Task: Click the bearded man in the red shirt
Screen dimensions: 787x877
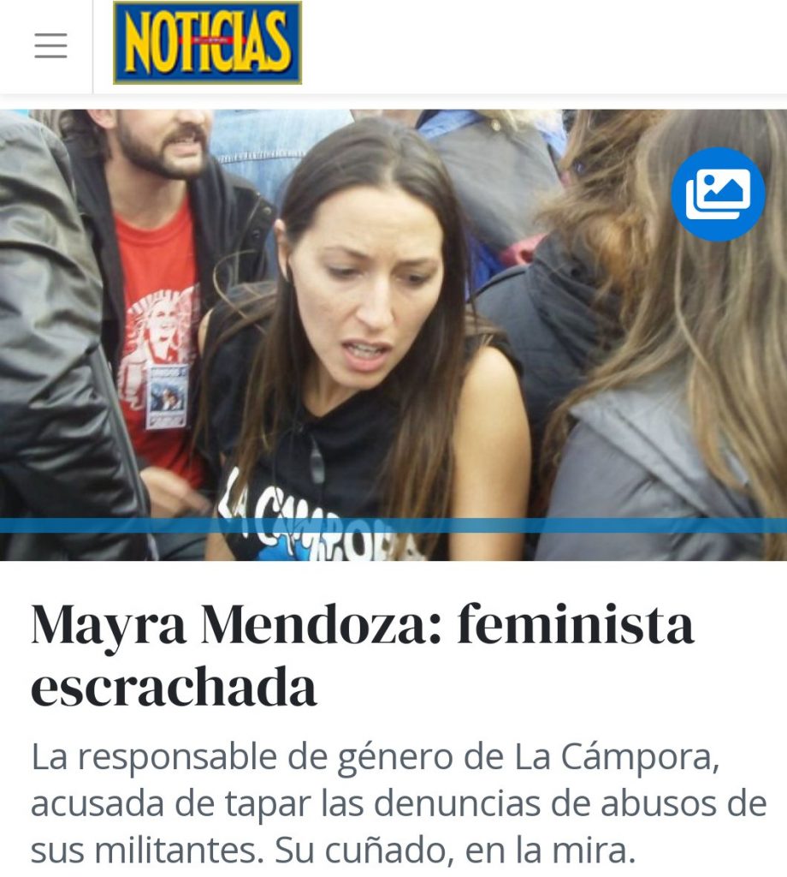Action: (162, 291)
